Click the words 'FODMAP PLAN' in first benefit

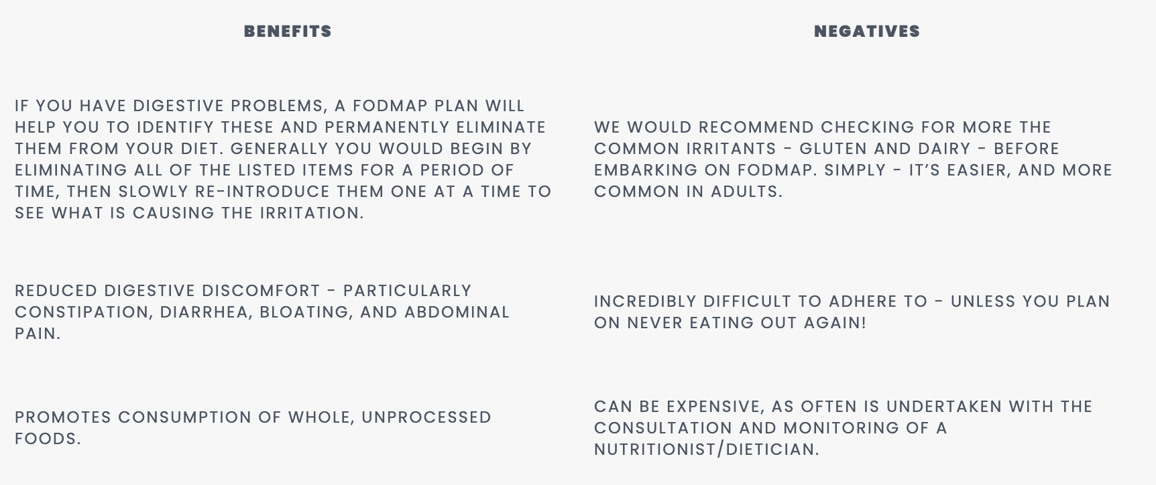pyautogui.click(x=416, y=106)
